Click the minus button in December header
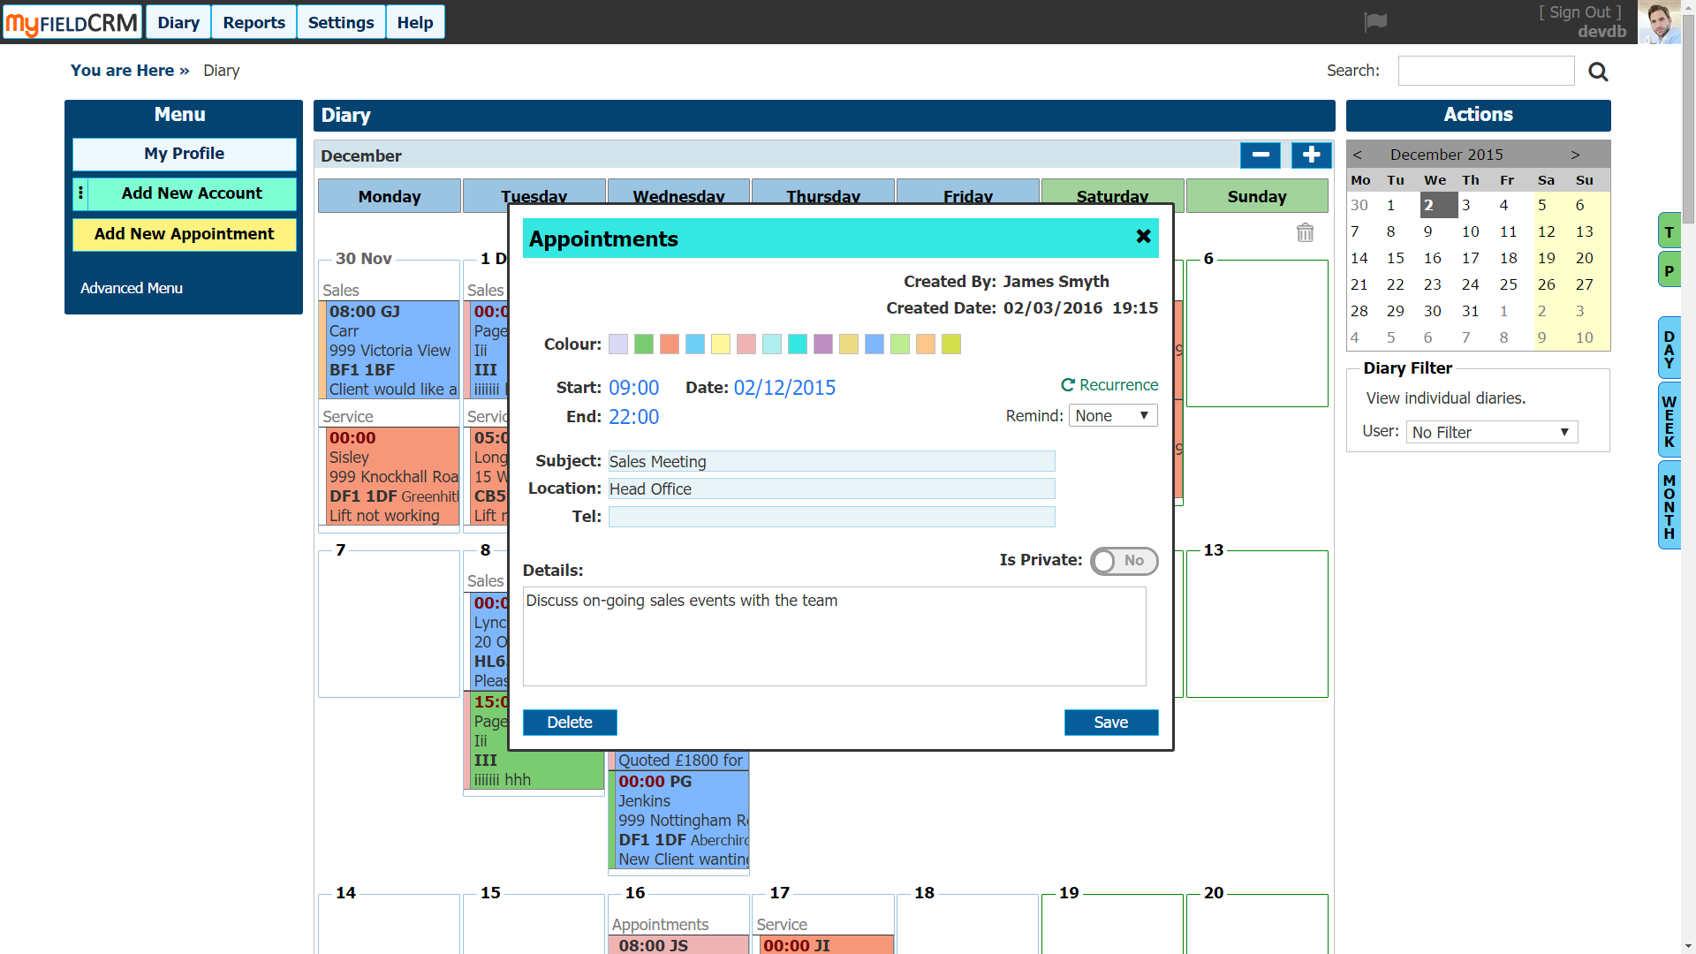 pyautogui.click(x=1261, y=155)
